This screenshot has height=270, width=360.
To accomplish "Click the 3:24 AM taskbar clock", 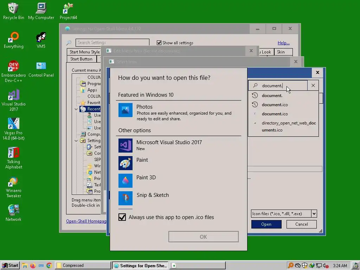I will 340,266.
